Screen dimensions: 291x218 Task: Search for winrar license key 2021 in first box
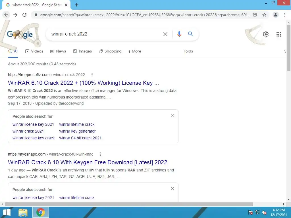(x=33, y=124)
